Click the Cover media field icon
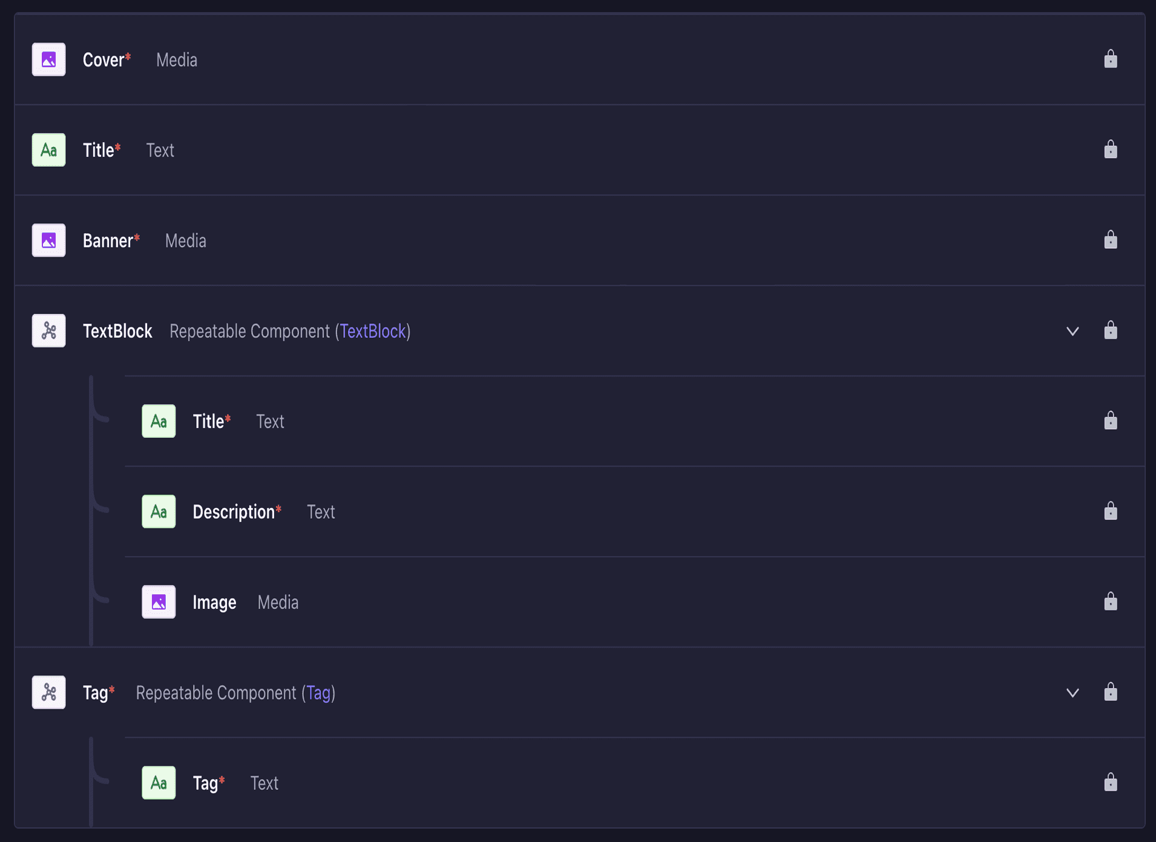The image size is (1156, 842). click(x=48, y=59)
